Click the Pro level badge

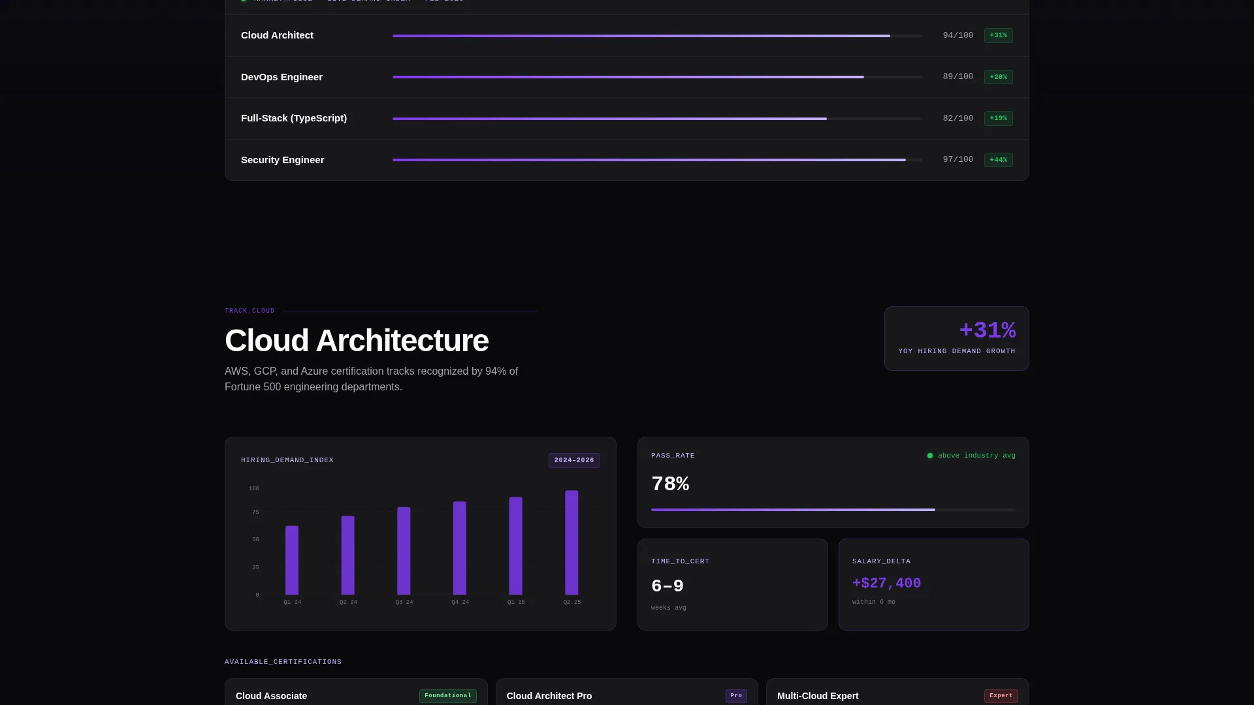736,696
